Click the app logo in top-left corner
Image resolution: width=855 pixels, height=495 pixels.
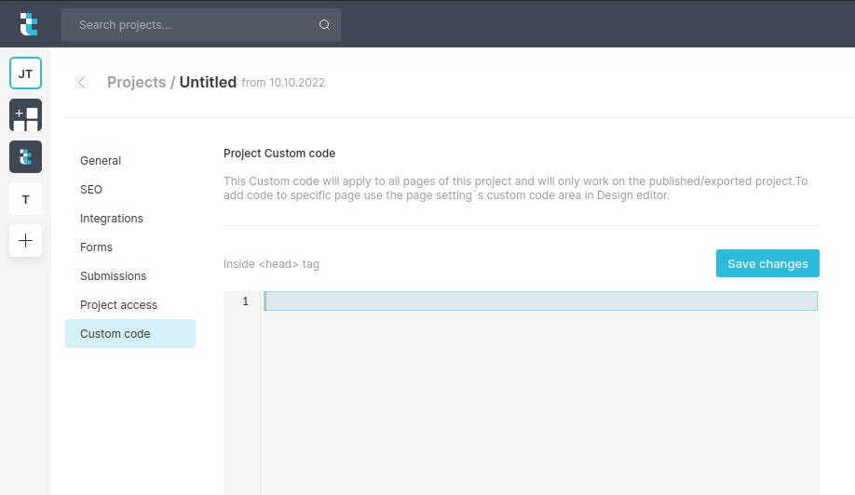[29, 24]
